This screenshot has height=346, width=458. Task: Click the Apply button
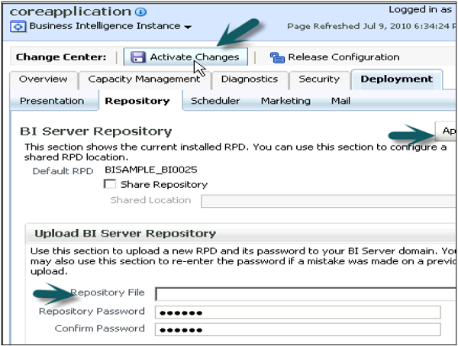tap(447, 131)
